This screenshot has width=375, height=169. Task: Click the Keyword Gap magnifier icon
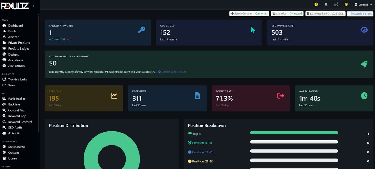pos(4,116)
